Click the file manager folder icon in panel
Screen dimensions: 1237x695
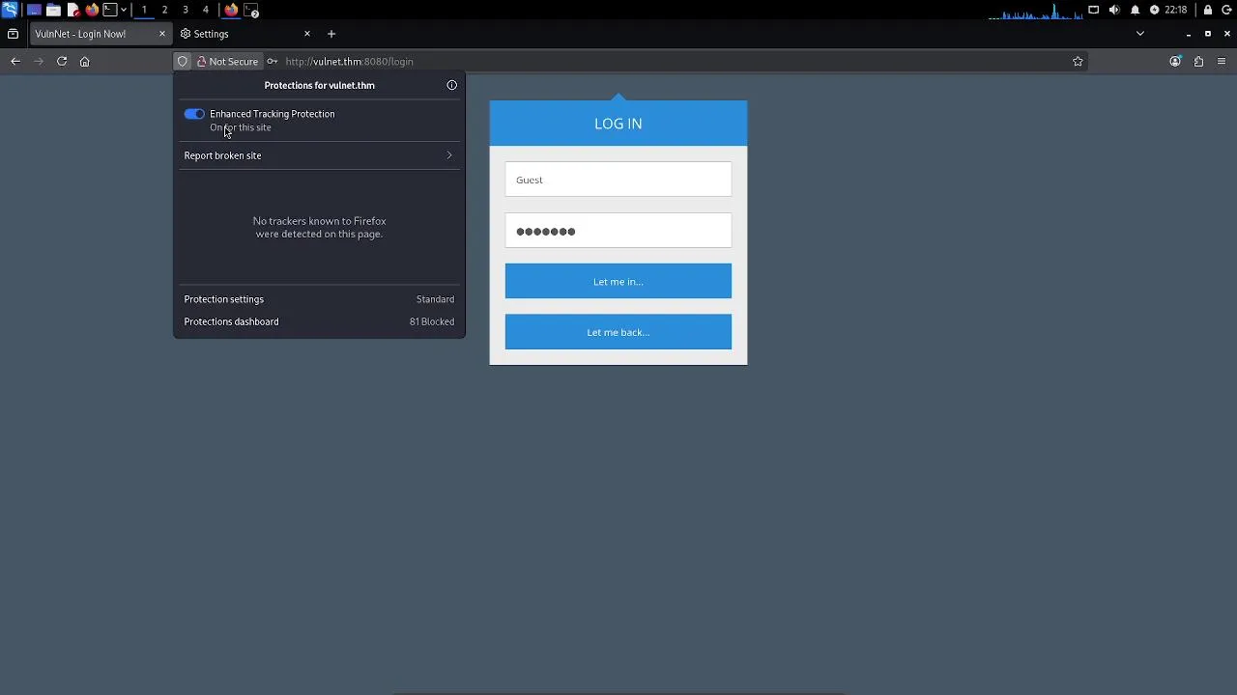pos(53,10)
